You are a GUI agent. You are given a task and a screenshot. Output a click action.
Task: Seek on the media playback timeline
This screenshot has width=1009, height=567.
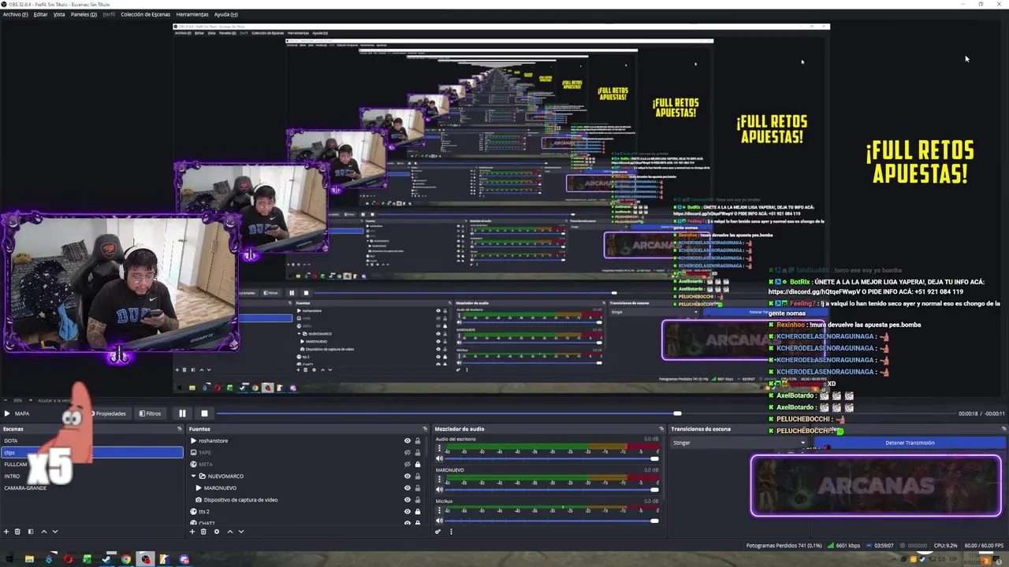point(586,413)
